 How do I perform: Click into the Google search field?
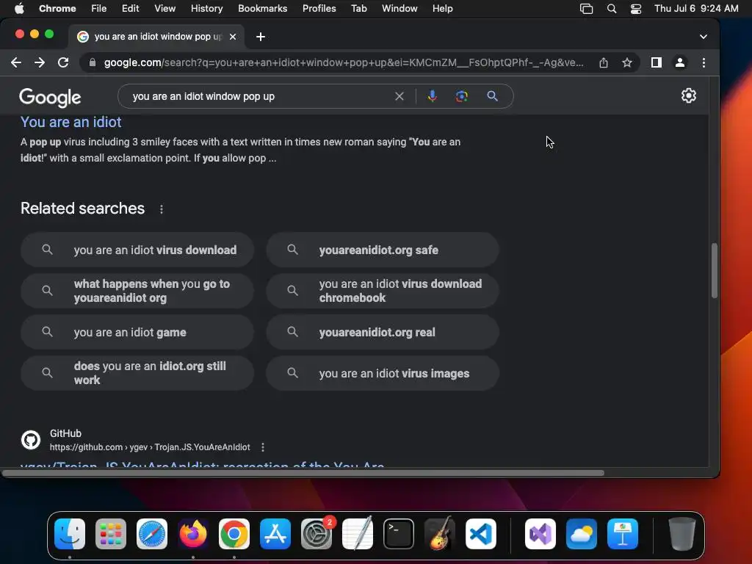click(x=259, y=96)
